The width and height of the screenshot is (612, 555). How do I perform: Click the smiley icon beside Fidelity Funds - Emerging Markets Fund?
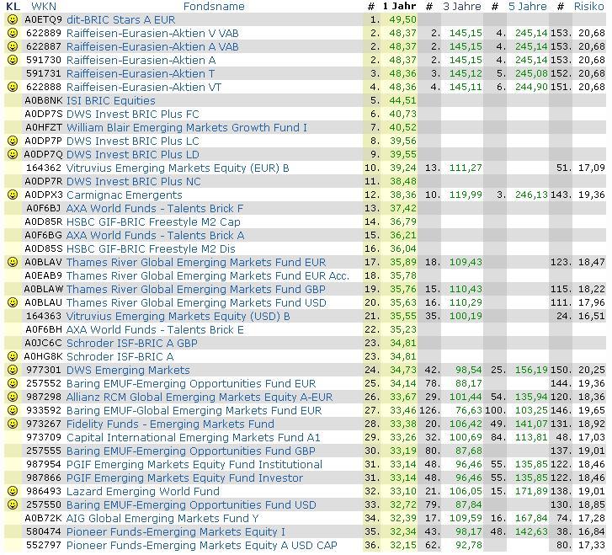(13, 424)
